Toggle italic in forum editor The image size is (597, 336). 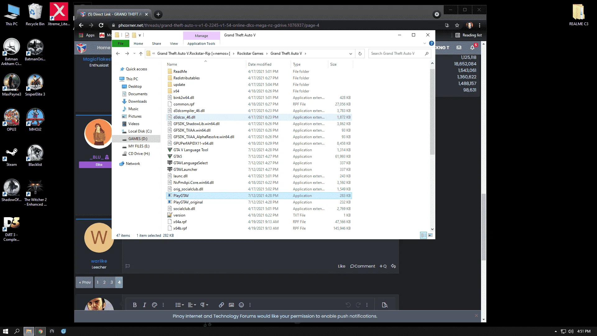click(x=144, y=305)
